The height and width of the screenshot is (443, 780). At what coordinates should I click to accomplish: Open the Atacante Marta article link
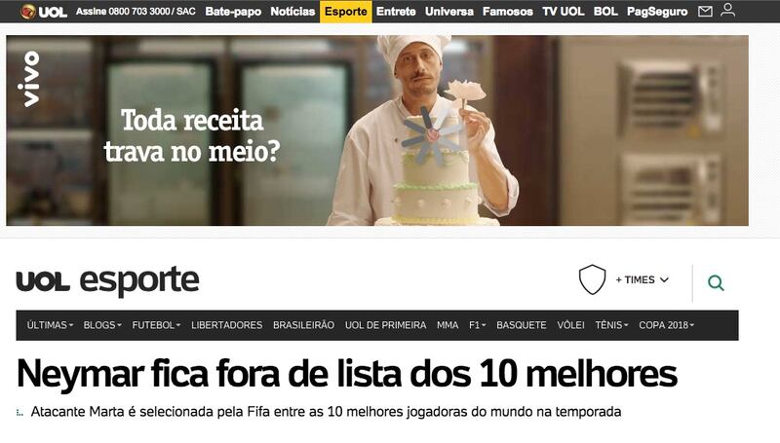coord(326,412)
